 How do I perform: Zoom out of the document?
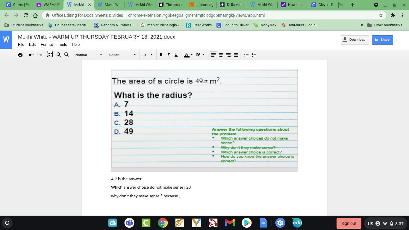coord(66,55)
